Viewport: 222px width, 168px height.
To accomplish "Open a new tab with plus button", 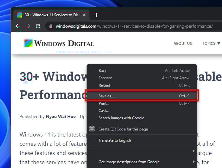I will pyautogui.click(x=96, y=15).
